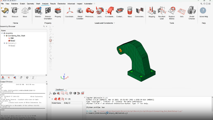Viewport: 213px width, 120px height.
Task: Click the axis orientation icon in view toolbar
Action: (51, 93)
